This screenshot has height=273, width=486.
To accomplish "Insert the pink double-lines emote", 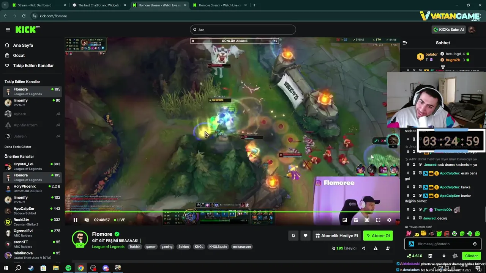I will [x=409, y=234].
